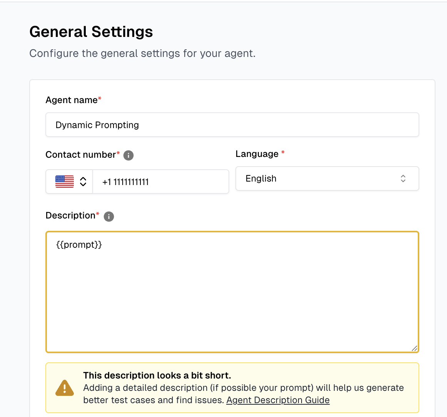Viewport: 447px width, 417px height.
Task: Click the 'Agent name' label
Action: (x=72, y=100)
